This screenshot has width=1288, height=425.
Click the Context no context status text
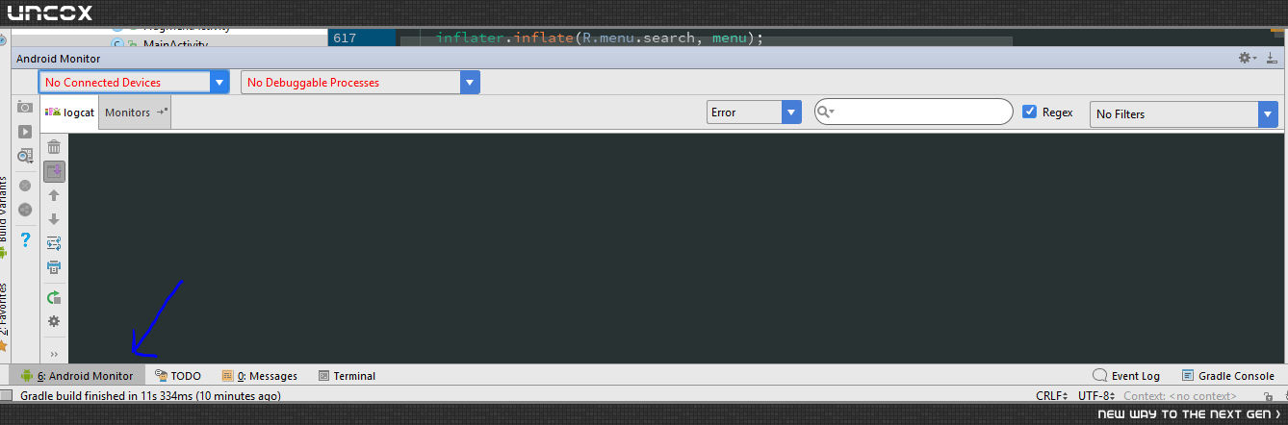(1179, 395)
